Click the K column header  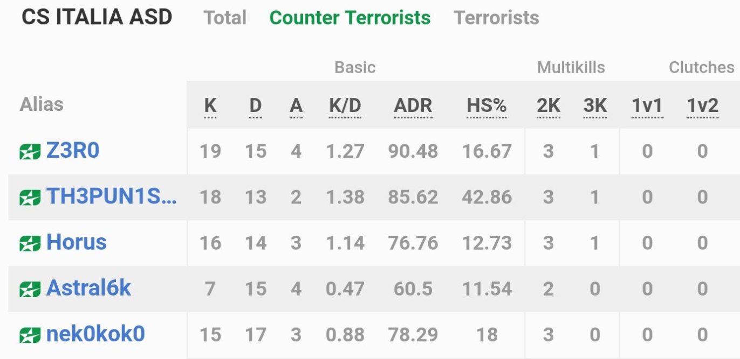[210, 106]
